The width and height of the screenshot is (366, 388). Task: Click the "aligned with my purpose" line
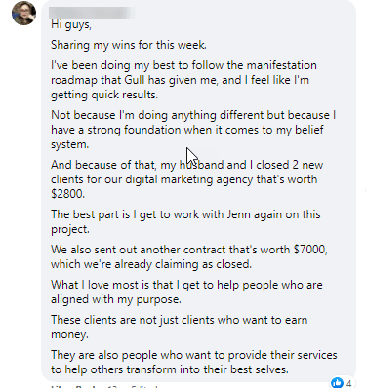point(116,299)
